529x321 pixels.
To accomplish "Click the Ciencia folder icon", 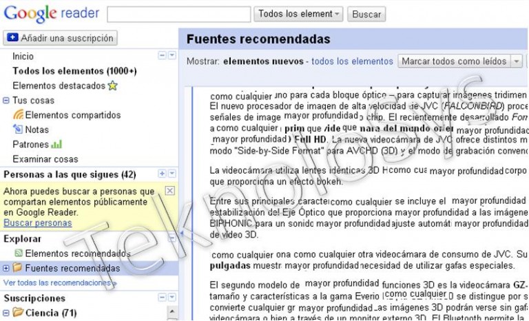I will pyautogui.click(x=18, y=312).
